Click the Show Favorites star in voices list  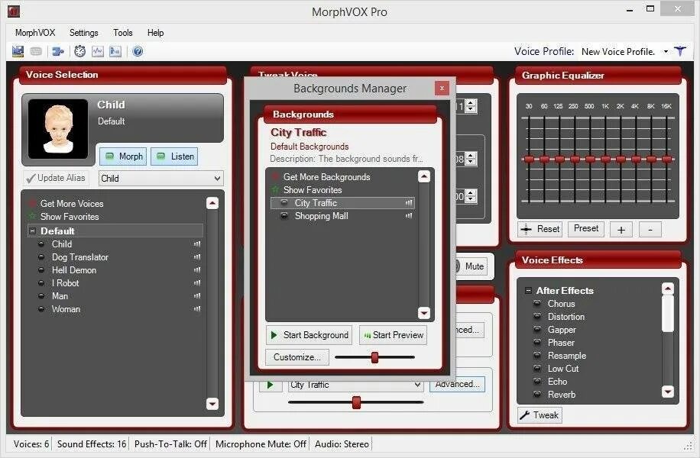[x=32, y=216]
